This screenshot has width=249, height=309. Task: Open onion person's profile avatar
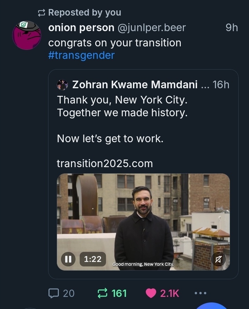(27, 35)
